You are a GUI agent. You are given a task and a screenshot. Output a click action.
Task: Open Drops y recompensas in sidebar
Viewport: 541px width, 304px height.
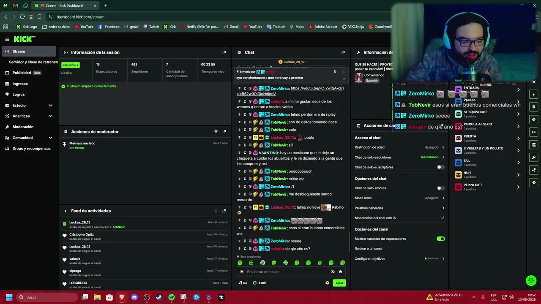click(x=28, y=149)
